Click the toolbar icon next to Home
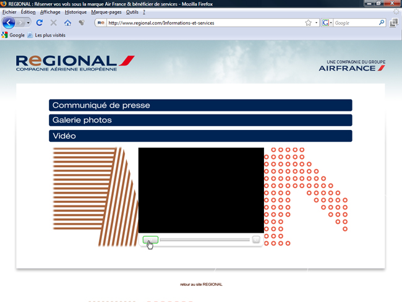Image resolution: width=402 pixels, height=302 pixels. click(82, 23)
